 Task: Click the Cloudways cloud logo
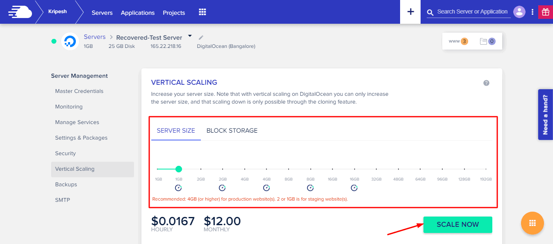pos(20,12)
